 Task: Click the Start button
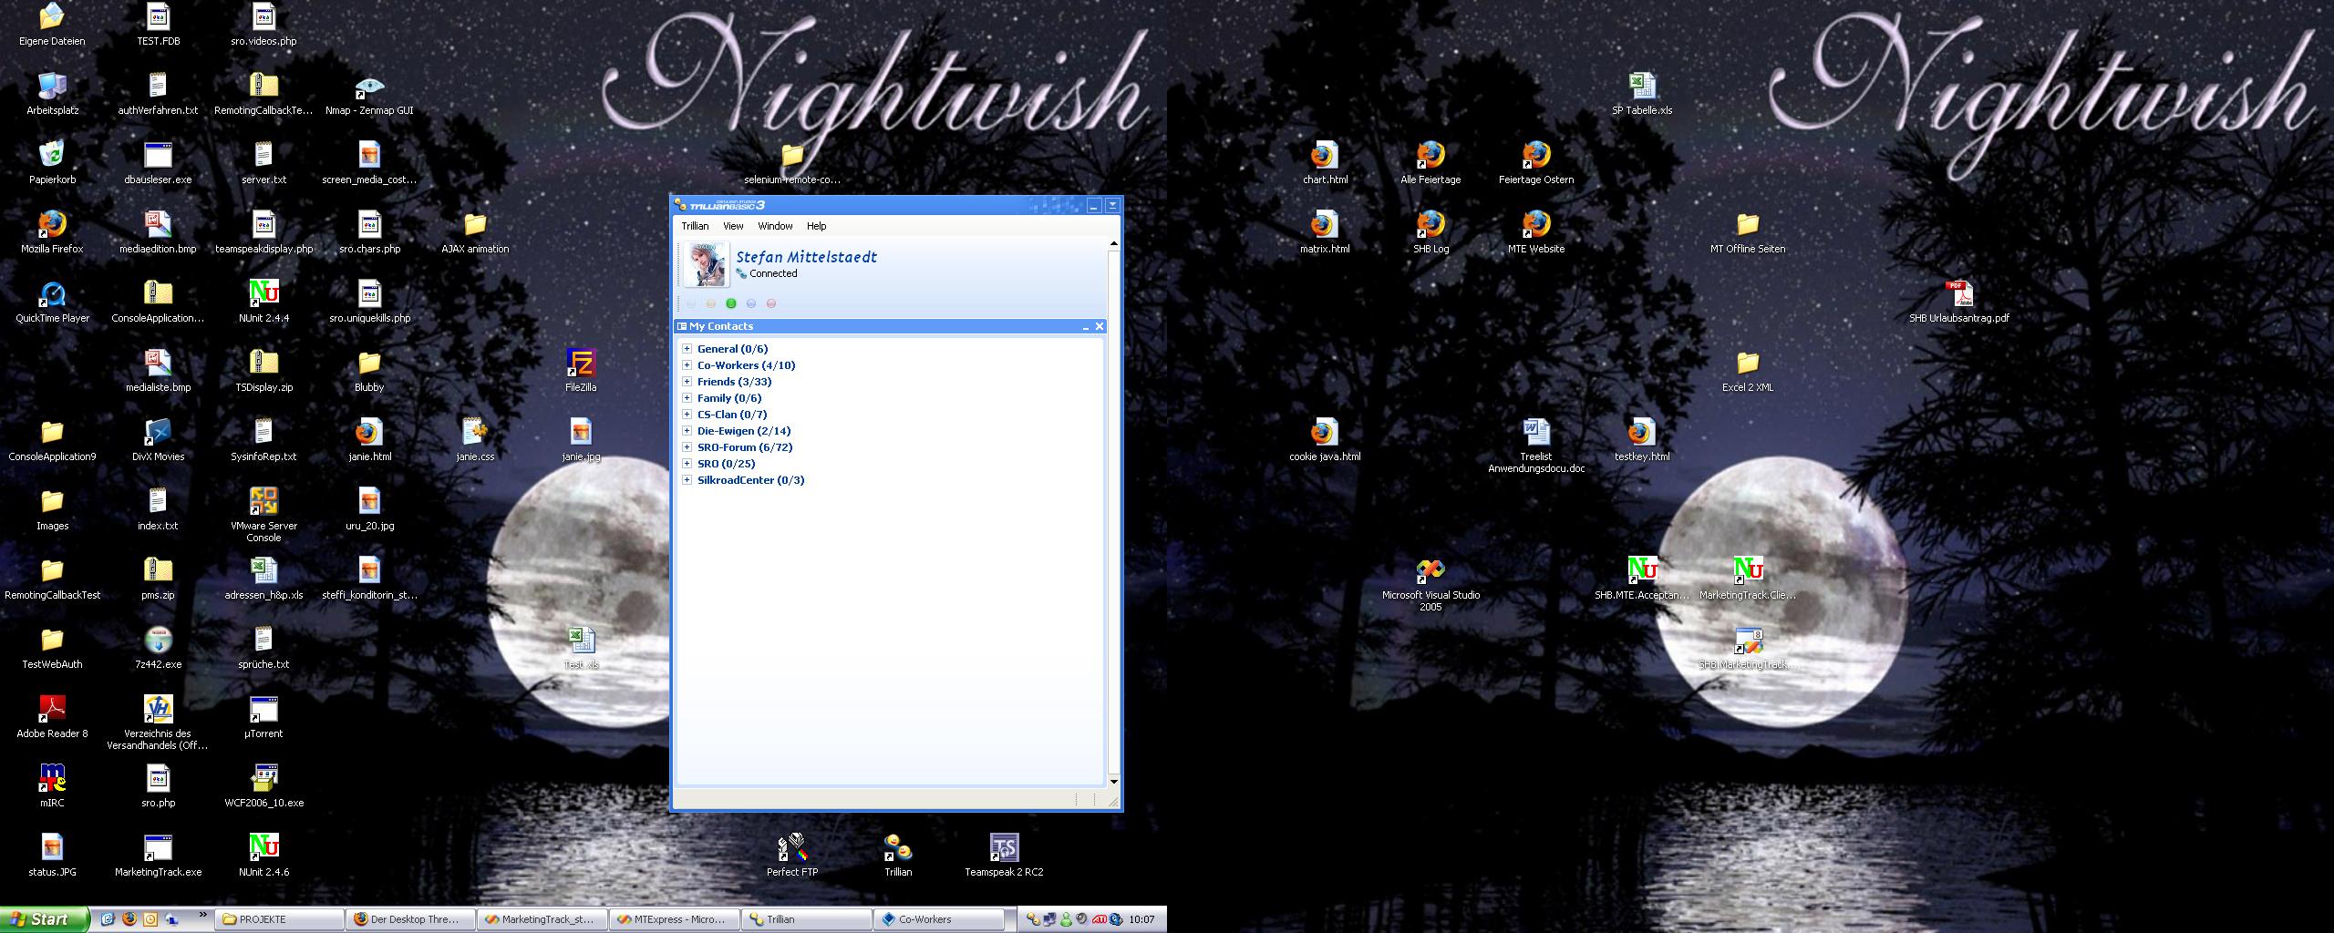pyautogui.click(x=45, y=919)
